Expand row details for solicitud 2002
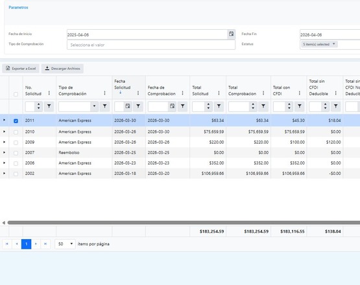 click(4, 174)
